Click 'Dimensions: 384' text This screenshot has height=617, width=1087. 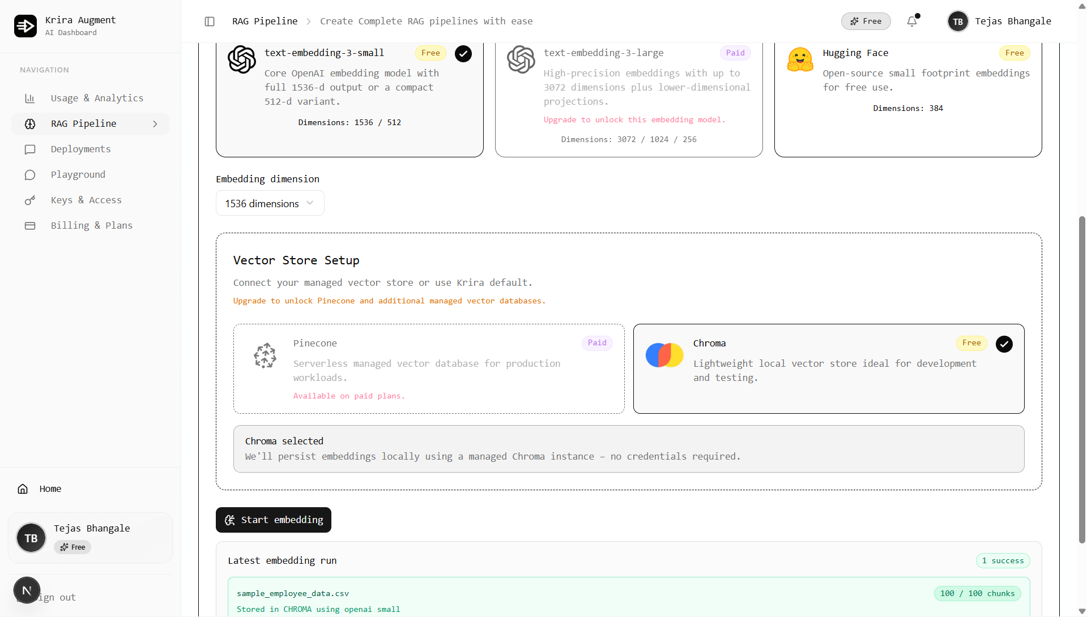(x=908, y=109)
